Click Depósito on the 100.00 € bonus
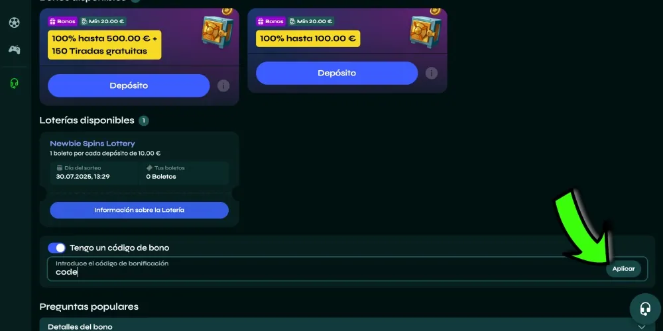 point(337,73)
